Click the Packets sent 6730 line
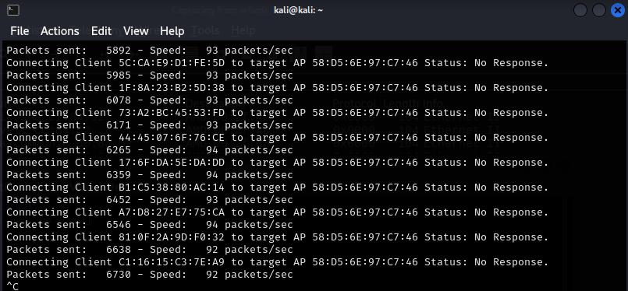The width and height of the screenshot is (628, 291). 150,275
